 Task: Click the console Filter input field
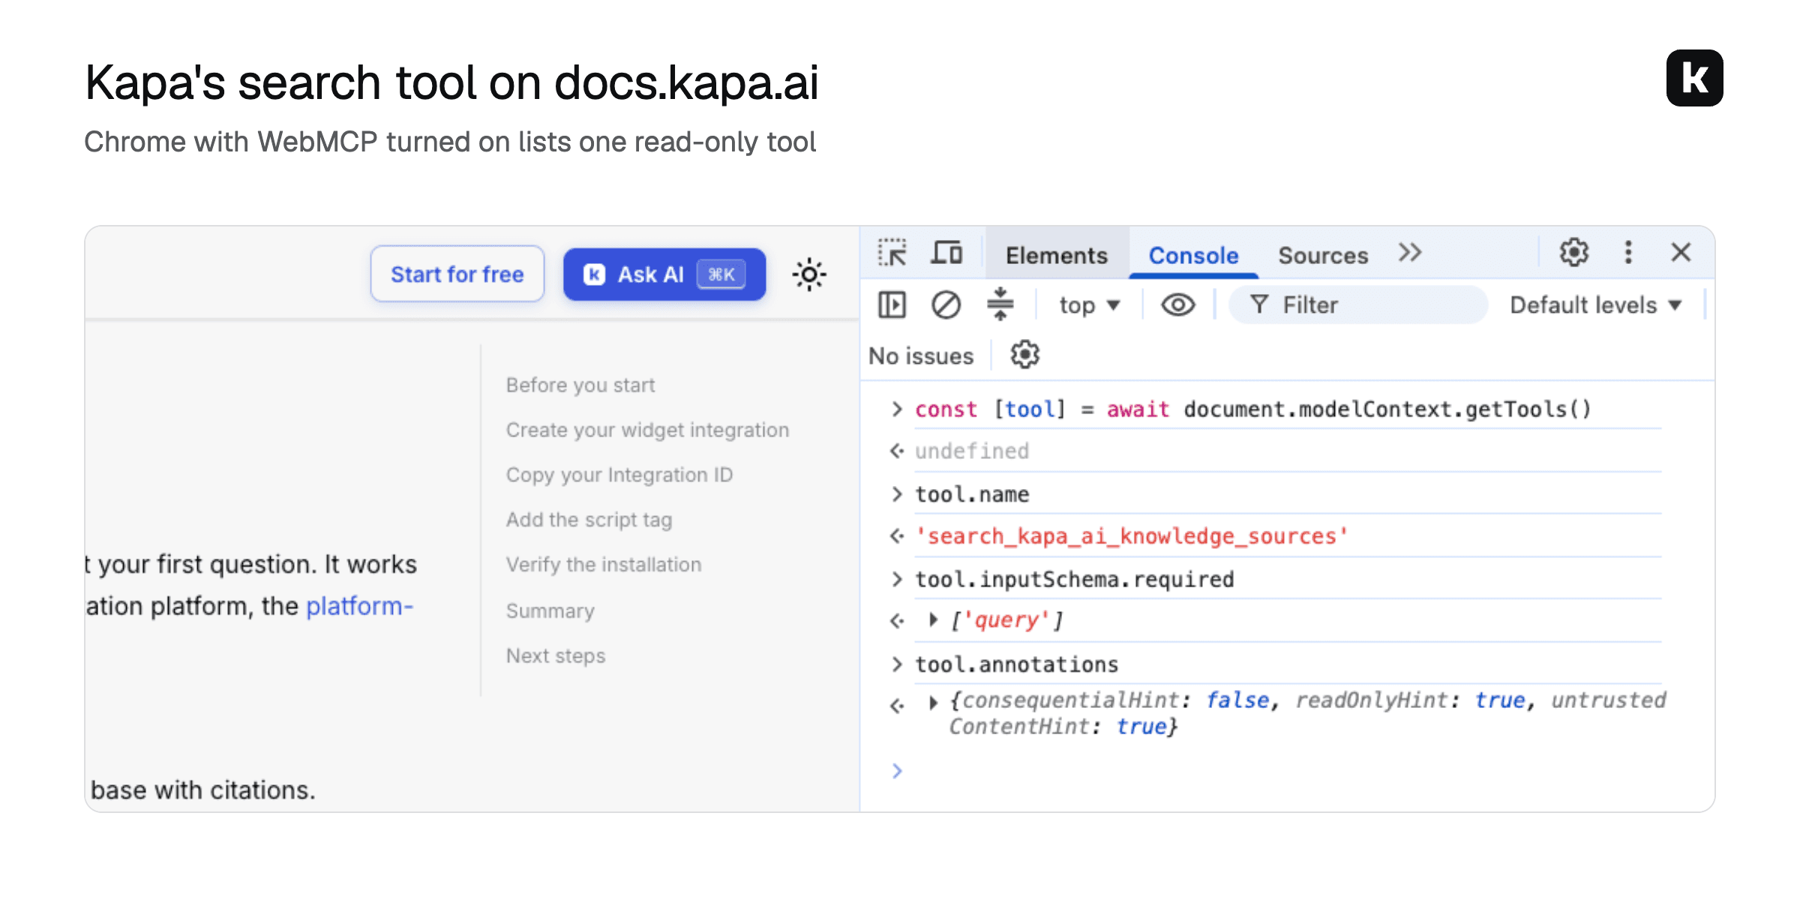point(1357,305)
